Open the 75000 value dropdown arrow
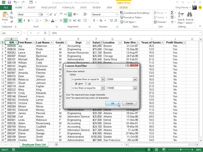The image size is (203, 152). coord(135,88)
